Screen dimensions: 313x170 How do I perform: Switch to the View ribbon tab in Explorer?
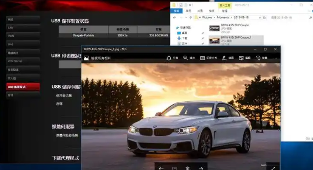[212, 11]
